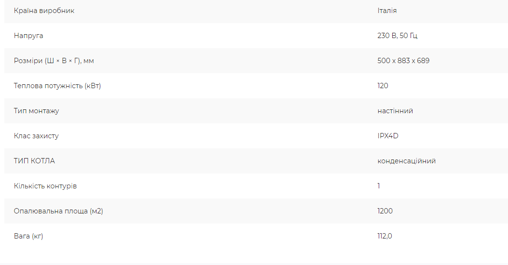Select the "IPX4D" protection class value
This screenshot has width=508, height=265.
388,136
